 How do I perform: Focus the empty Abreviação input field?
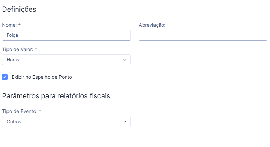[203, 35]
